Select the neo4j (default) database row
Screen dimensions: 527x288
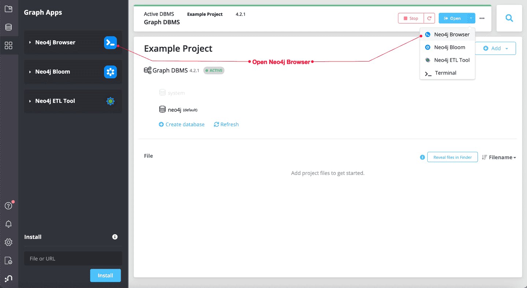coord(178,109)
